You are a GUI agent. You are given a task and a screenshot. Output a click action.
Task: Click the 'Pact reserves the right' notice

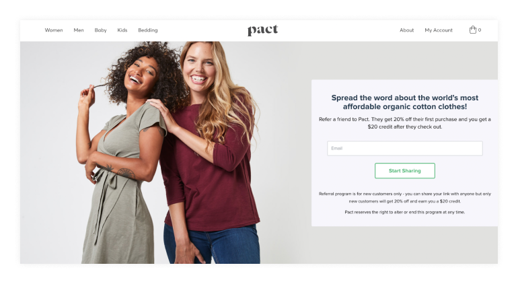pyautogui.click(x=405, y=212)
